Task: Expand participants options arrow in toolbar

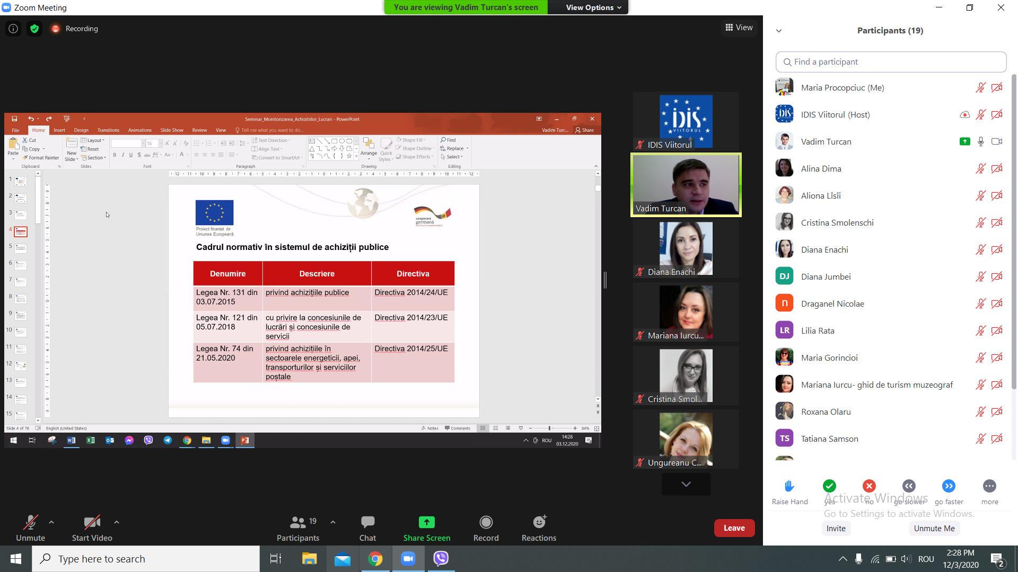Action: click(x=332, y=522)
